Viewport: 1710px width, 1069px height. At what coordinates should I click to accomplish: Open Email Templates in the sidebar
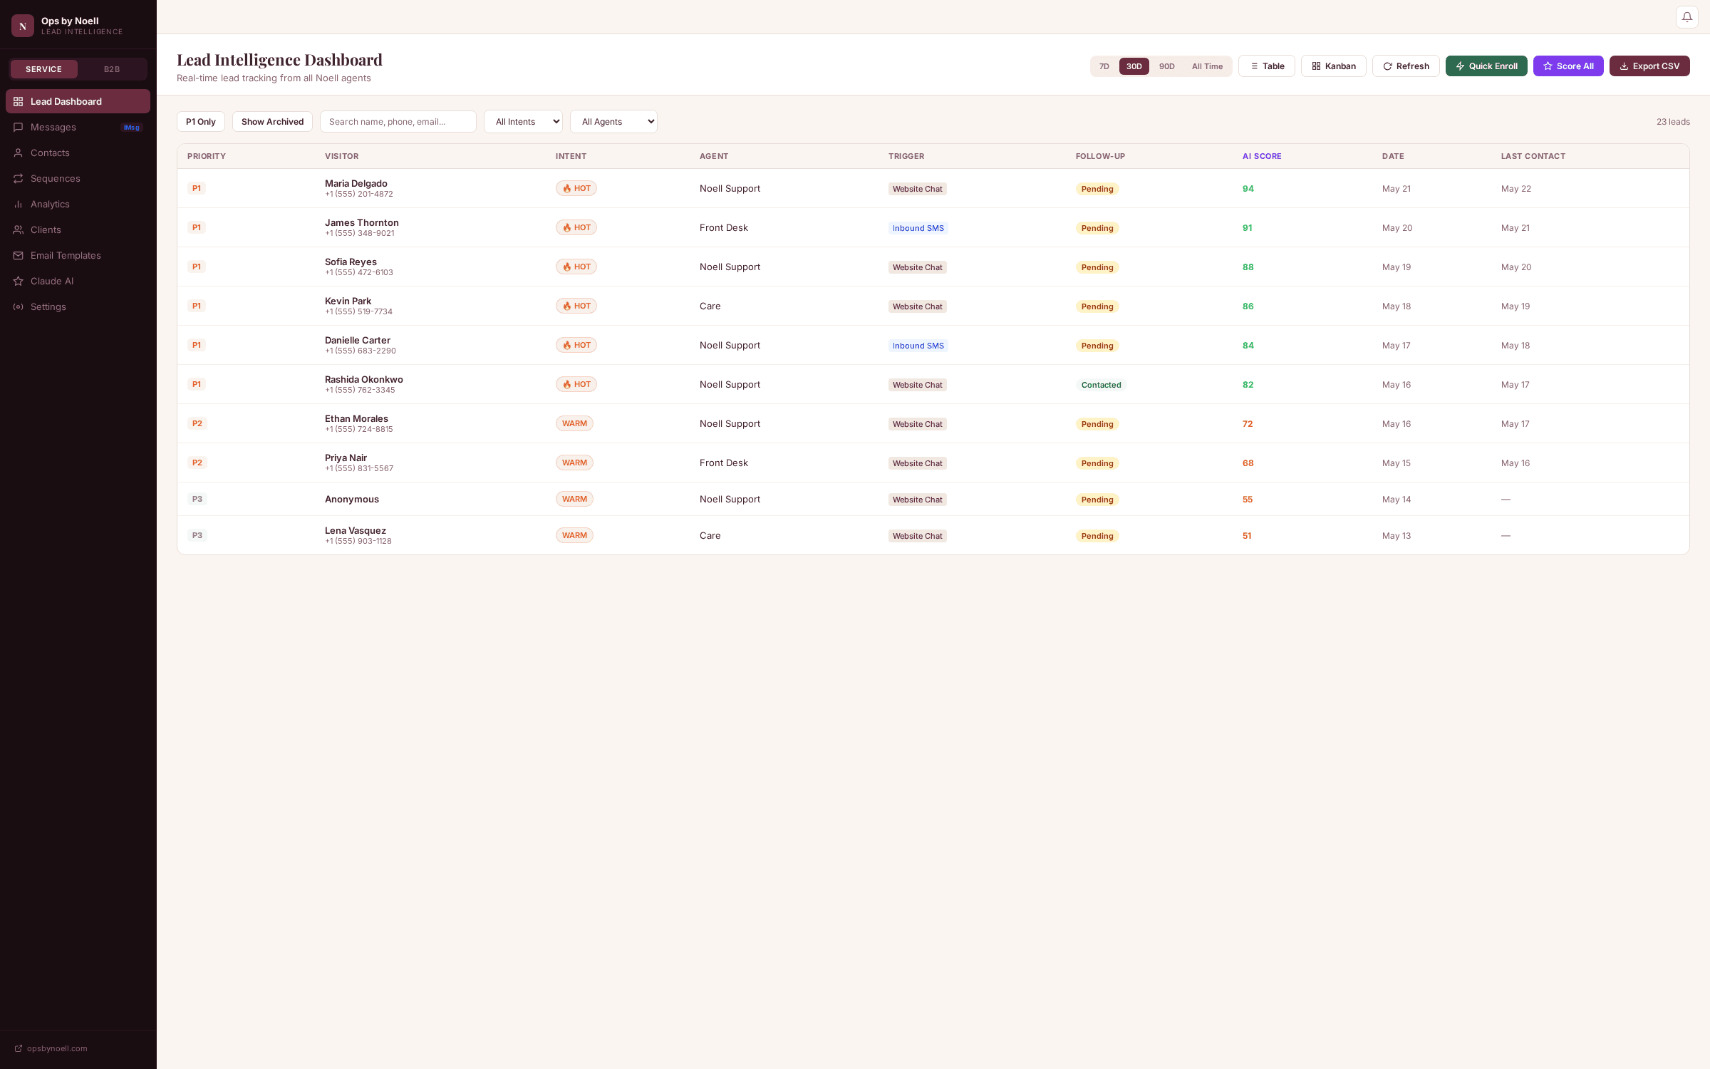(78, 256)
